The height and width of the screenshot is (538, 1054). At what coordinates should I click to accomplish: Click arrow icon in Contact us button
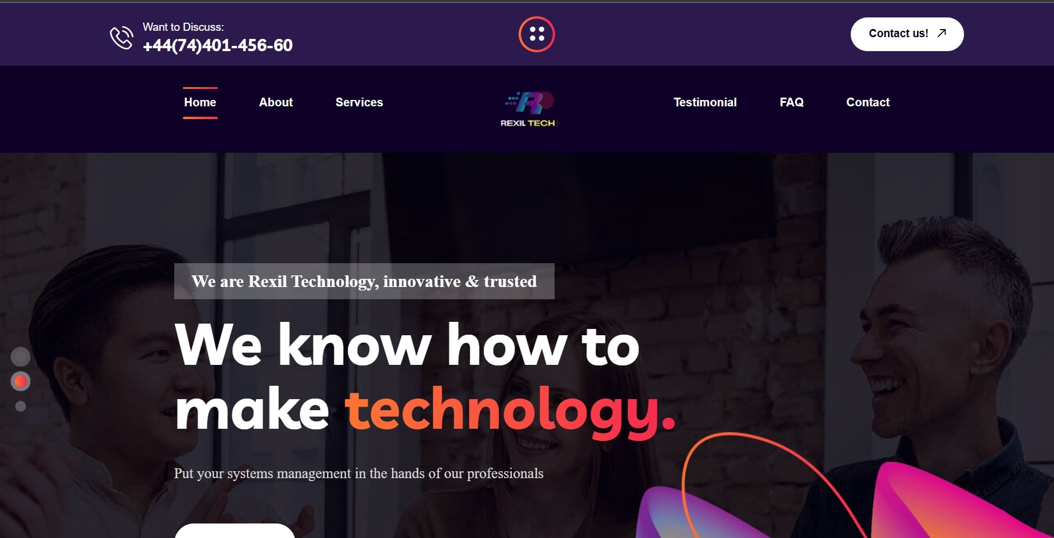point(942,33)
